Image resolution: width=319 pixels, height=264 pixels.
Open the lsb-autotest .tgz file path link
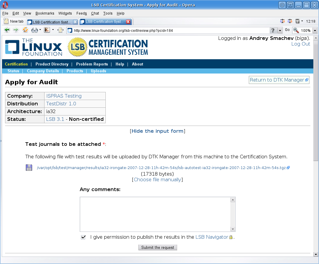161,168
